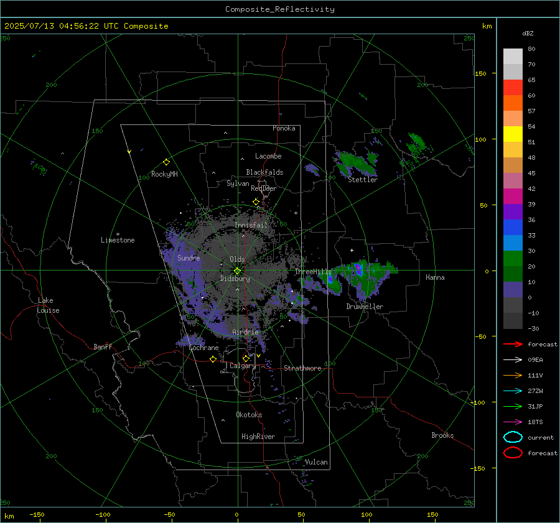Click the Lacombe city label
This screenshot has width=560, height=523.
tap(268, 156)
